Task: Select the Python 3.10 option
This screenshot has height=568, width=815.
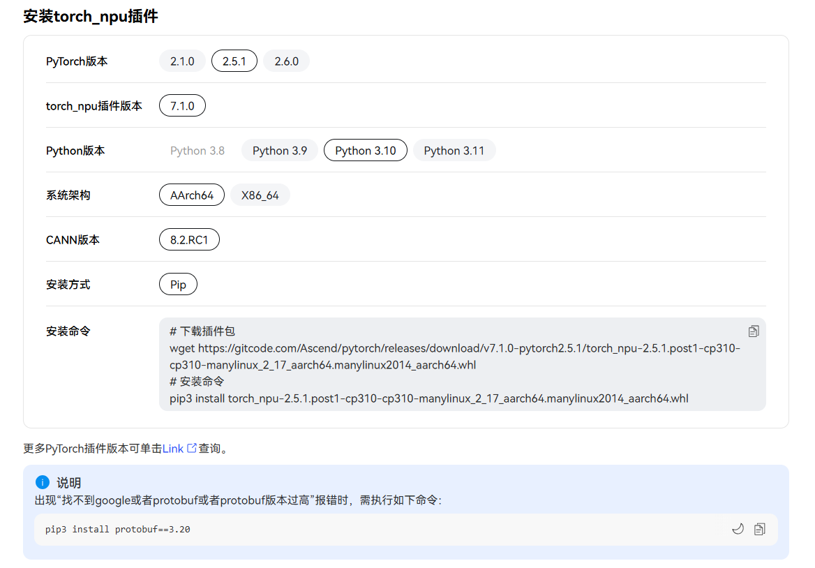Action: [x=365, y=151]
